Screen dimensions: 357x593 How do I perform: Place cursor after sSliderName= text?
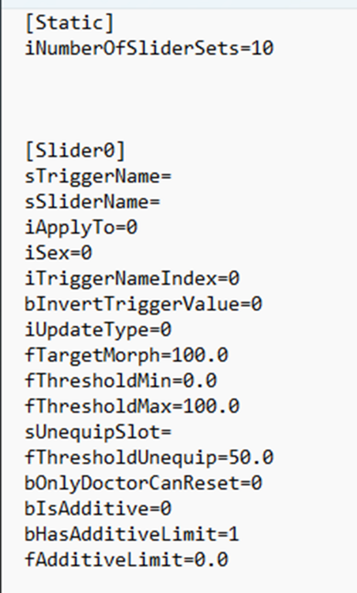[x=161, y=202]
